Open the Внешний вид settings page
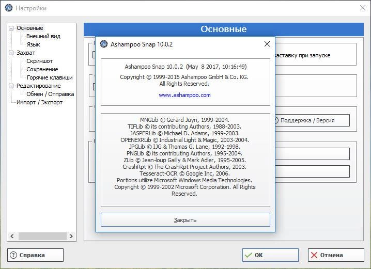This screenshot has height=269, width=371. pos(43,36)
